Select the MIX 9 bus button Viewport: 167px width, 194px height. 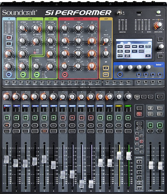[x=63, y=82]
